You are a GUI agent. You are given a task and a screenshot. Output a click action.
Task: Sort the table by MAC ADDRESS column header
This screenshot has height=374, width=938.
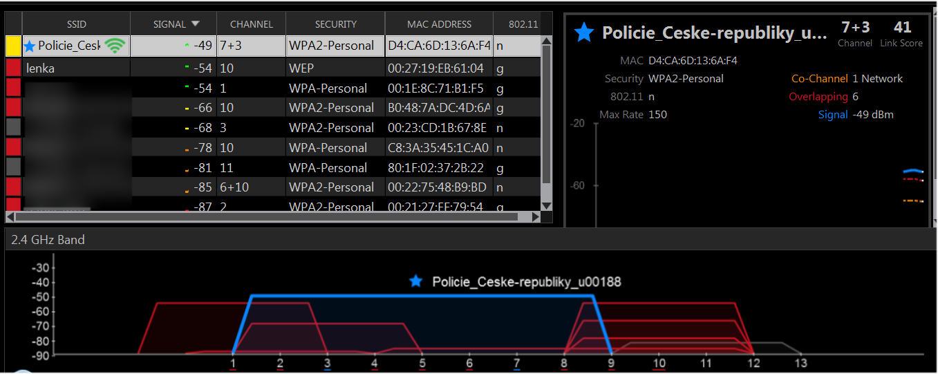(x=439, y=24)
